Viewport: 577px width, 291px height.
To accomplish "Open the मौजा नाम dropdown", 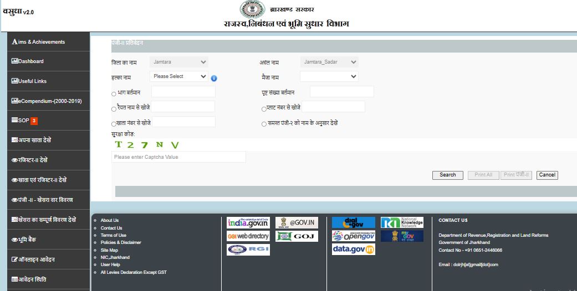I will (329, 76).
